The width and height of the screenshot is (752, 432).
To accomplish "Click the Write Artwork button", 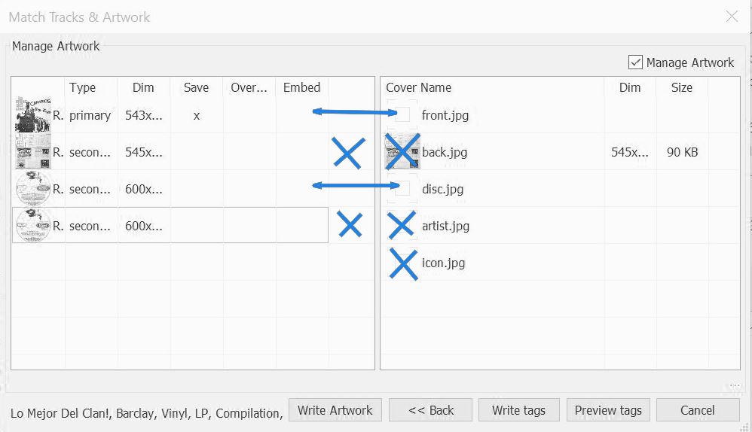I will tap(335, 410).
